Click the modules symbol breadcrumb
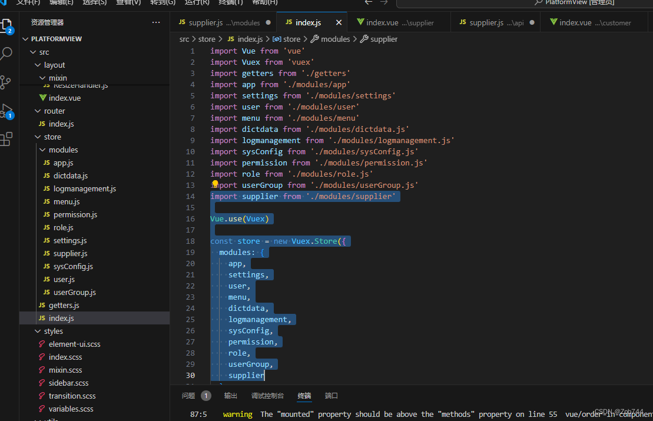 (331, 39)
